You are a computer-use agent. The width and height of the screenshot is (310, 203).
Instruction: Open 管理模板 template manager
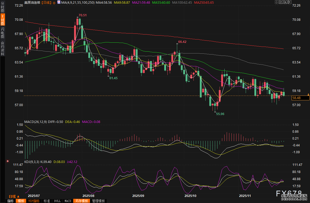coord(98,201)
